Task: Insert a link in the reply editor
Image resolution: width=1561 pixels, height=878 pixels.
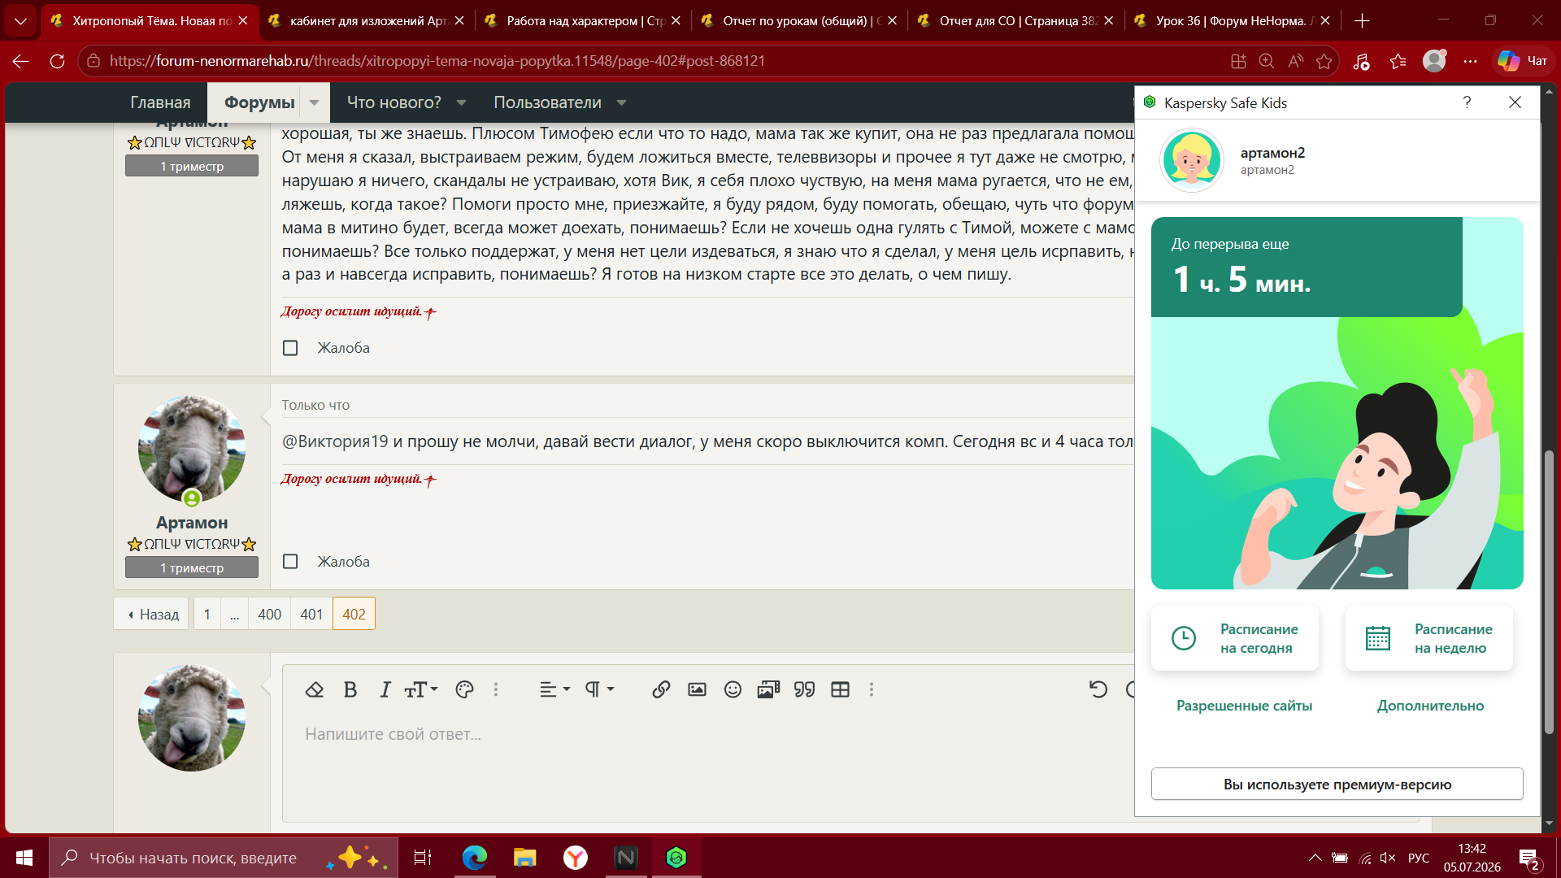Action: [661, 689]
